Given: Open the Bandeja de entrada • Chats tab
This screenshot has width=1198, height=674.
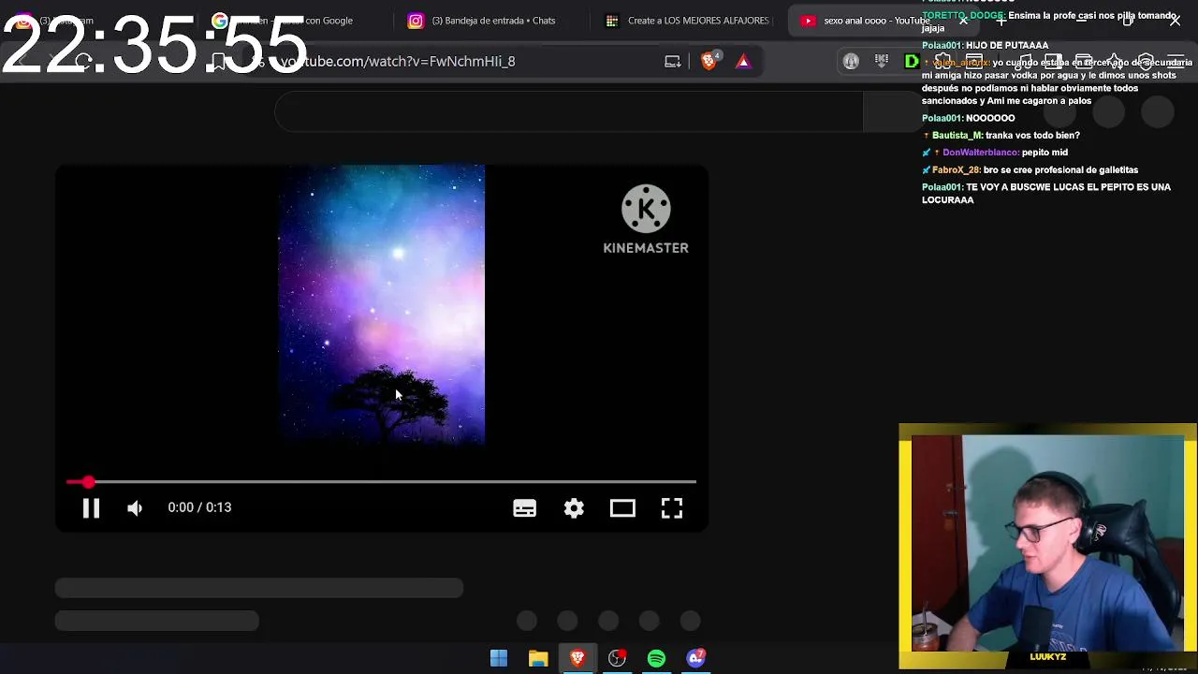Looking at the screenshot, I should pyautogui.click(x=493, y=21).
